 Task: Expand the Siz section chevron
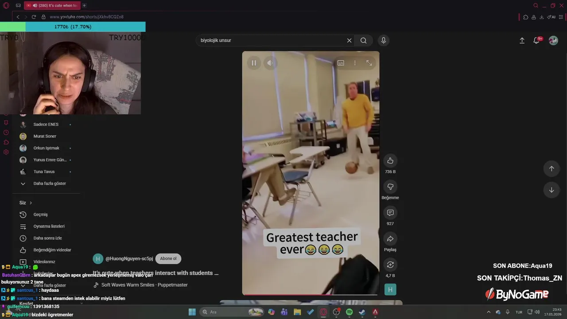point(31,203)
